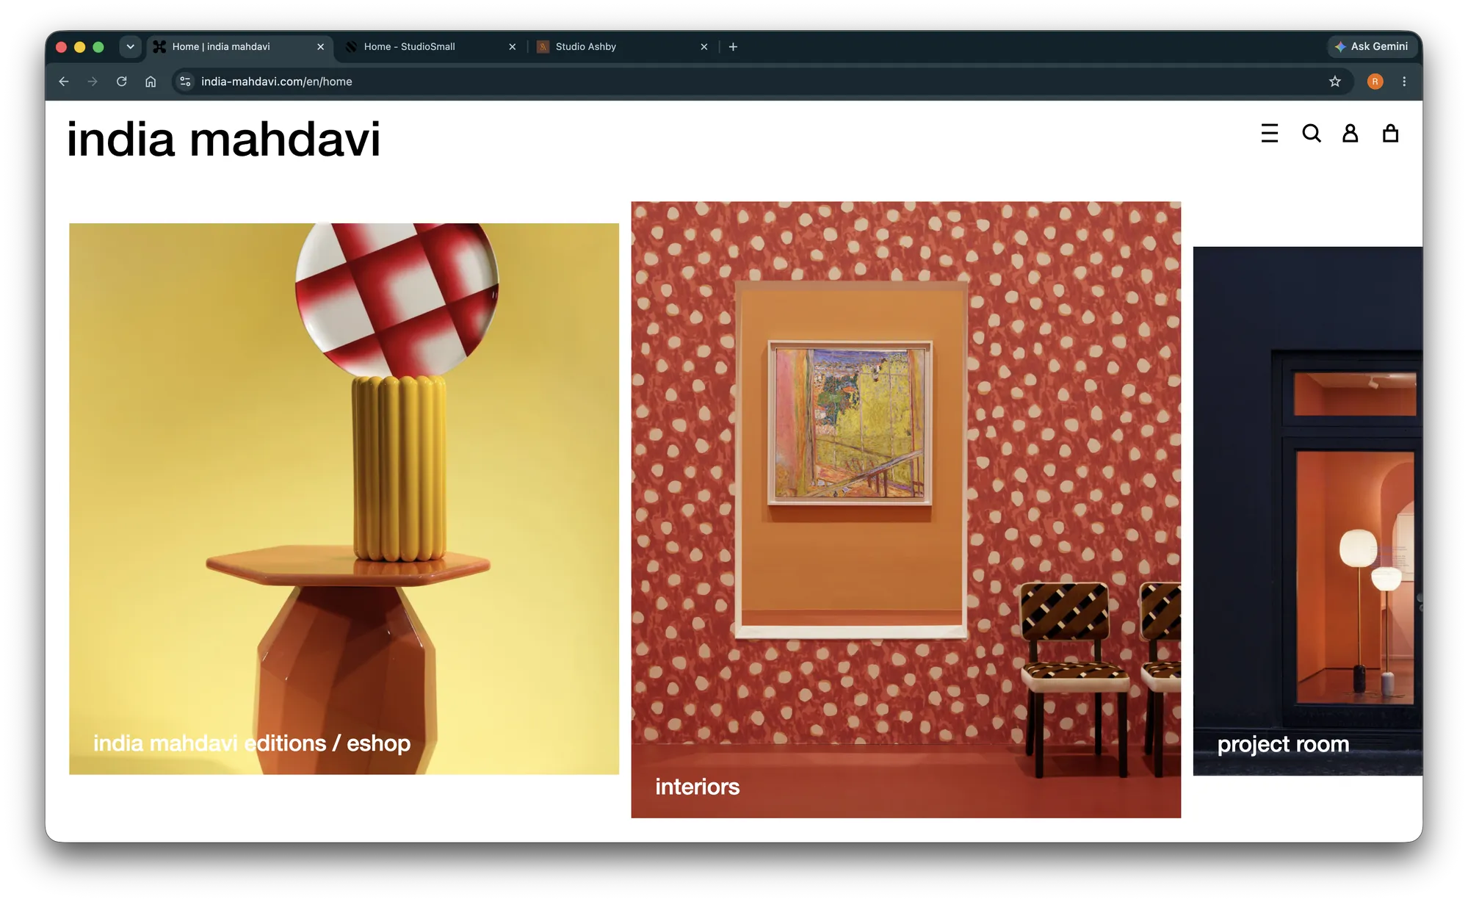Click the green macOS fullscreen button
Viewport: 1468px width, 902px height.
[x=98, y=47]
